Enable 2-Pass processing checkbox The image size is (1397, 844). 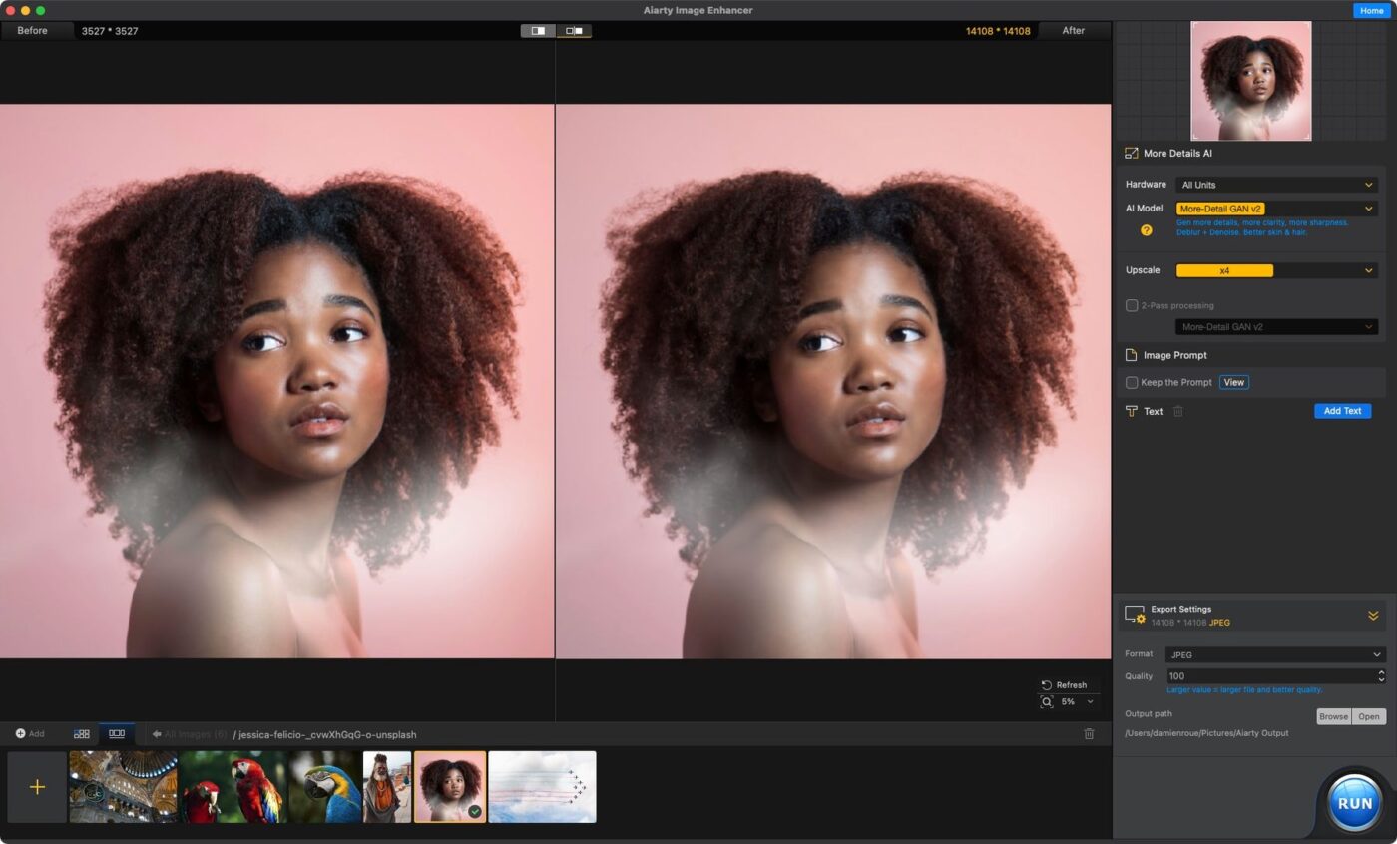[x=1132, y=305]
